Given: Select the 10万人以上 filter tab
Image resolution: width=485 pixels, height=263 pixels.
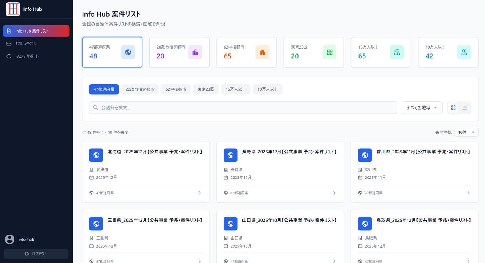Looking at the screenshot, I should 268,89.
